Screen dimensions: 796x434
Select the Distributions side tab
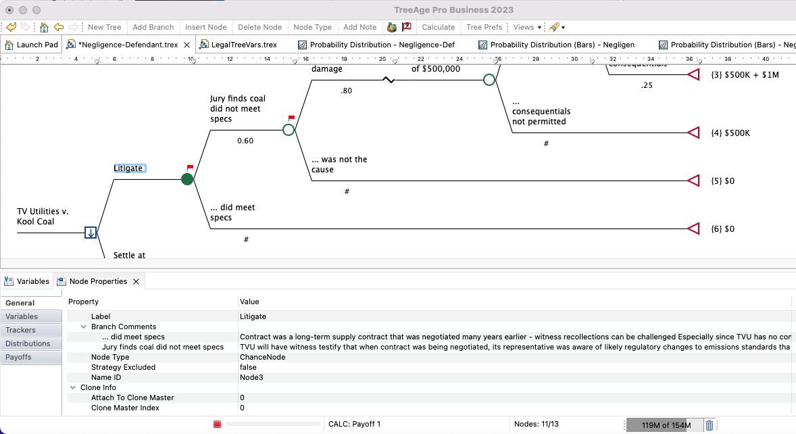tap(28, 343)
